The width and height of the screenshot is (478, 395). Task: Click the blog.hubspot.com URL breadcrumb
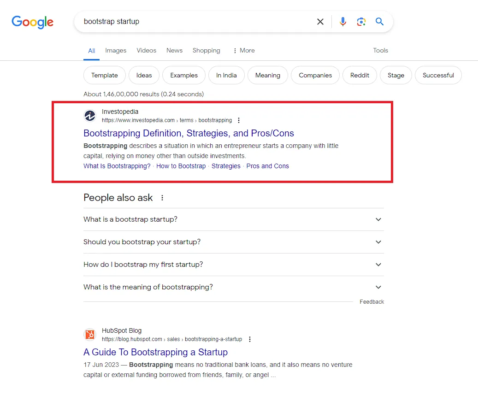172,339
